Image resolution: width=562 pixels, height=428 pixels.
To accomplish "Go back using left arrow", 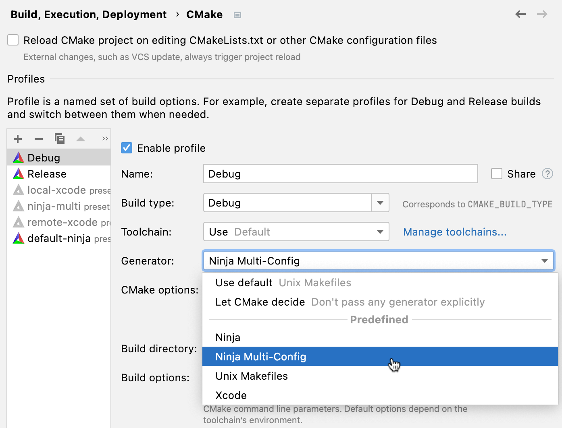I will [520, 14].
